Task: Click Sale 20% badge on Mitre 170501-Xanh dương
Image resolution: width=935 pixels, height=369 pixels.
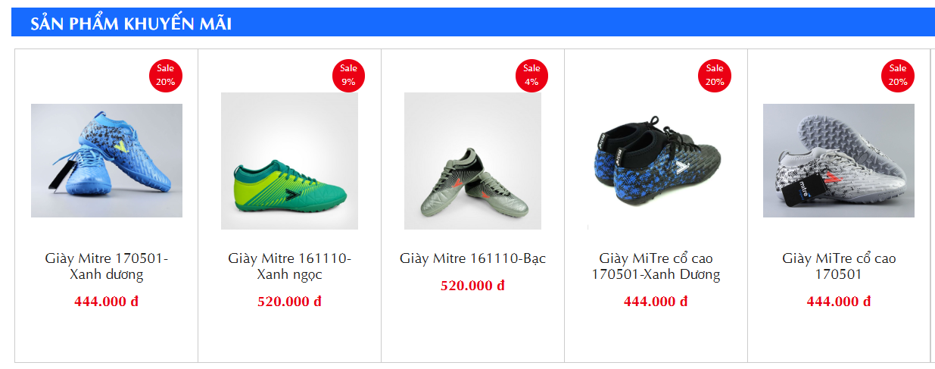Action: 166,75
